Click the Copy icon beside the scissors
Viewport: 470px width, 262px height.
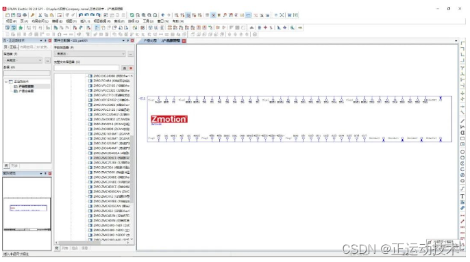tap(46, 15)
